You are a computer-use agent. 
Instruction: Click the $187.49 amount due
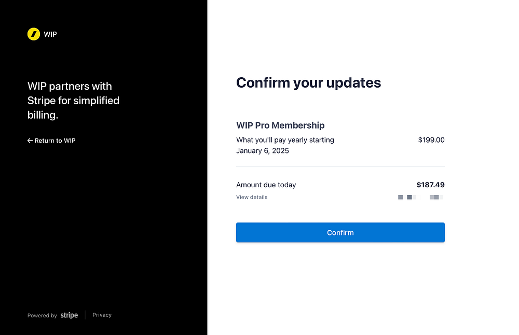pyautogui.click(x=430, y=185)
